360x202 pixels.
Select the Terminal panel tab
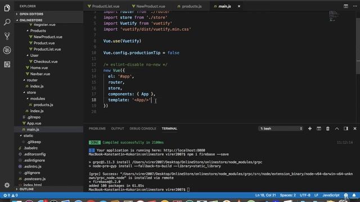click(169, 128)
